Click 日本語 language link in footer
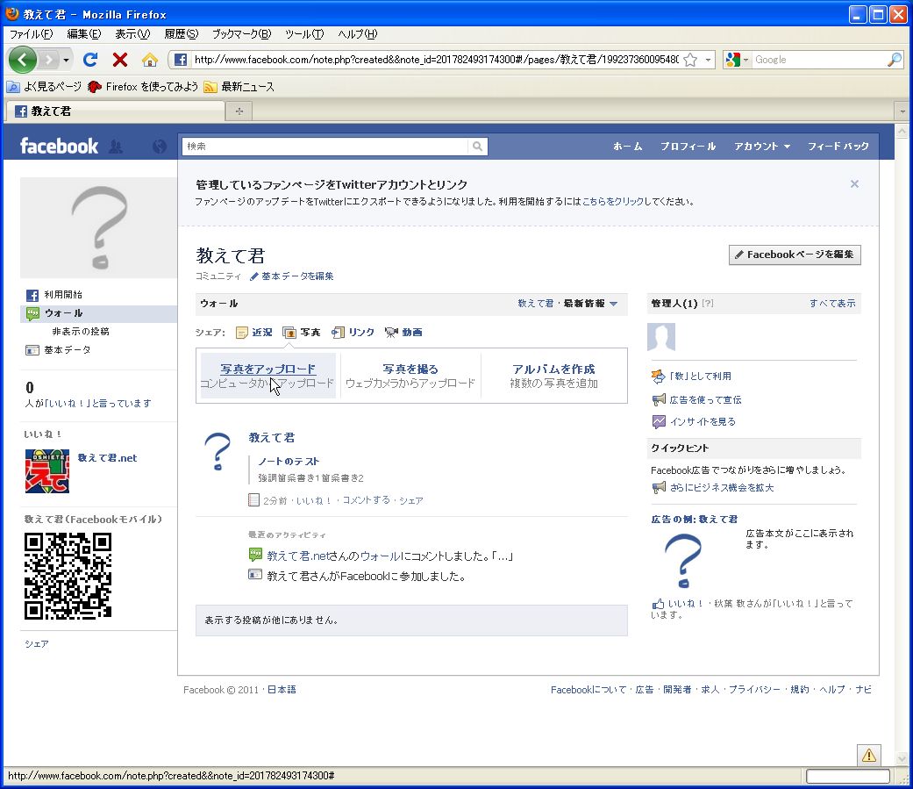 coord(282,690)
